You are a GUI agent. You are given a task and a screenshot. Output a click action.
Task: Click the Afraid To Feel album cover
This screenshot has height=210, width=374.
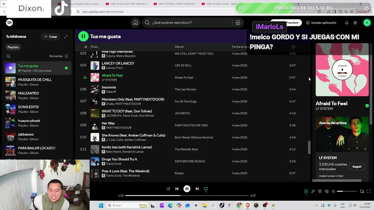point(342,70)
